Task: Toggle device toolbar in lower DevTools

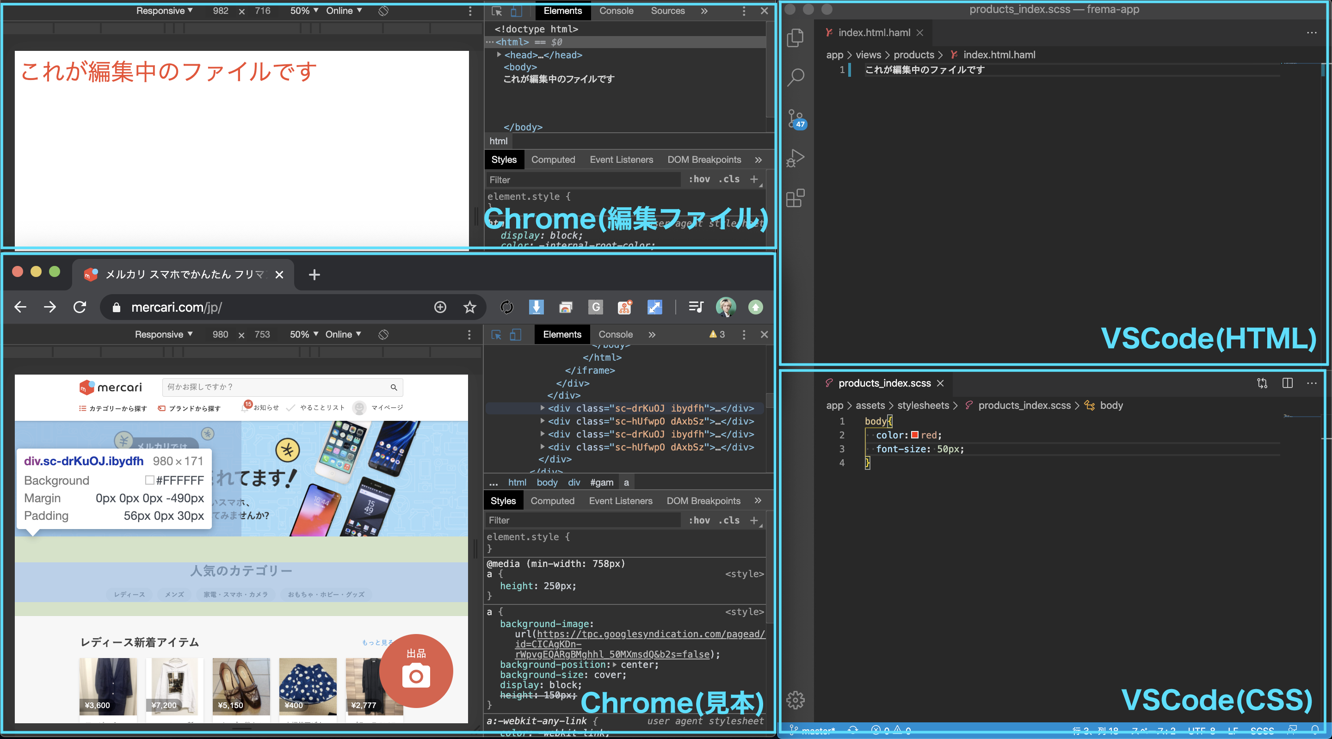Action: click(515, 335)
